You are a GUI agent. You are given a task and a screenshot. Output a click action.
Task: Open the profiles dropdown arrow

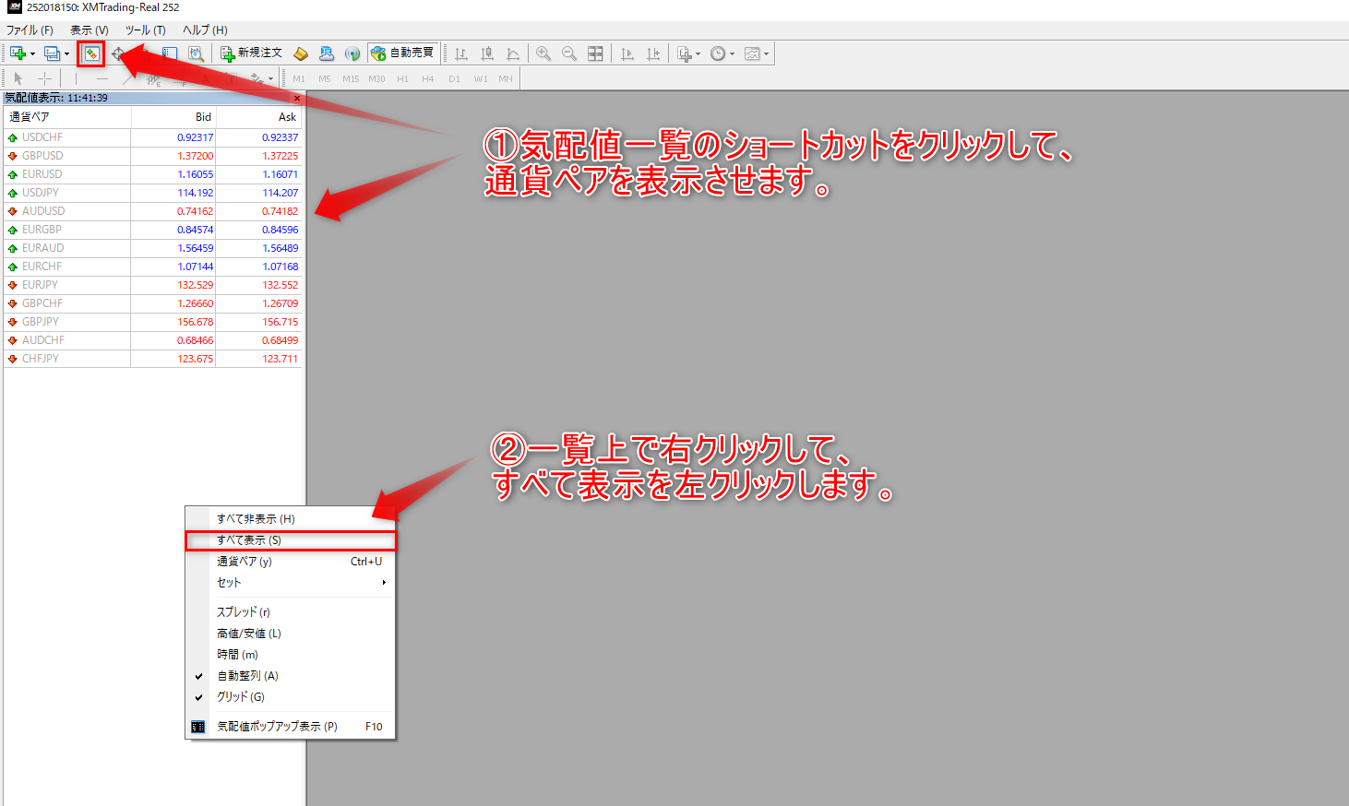[66, 53]
